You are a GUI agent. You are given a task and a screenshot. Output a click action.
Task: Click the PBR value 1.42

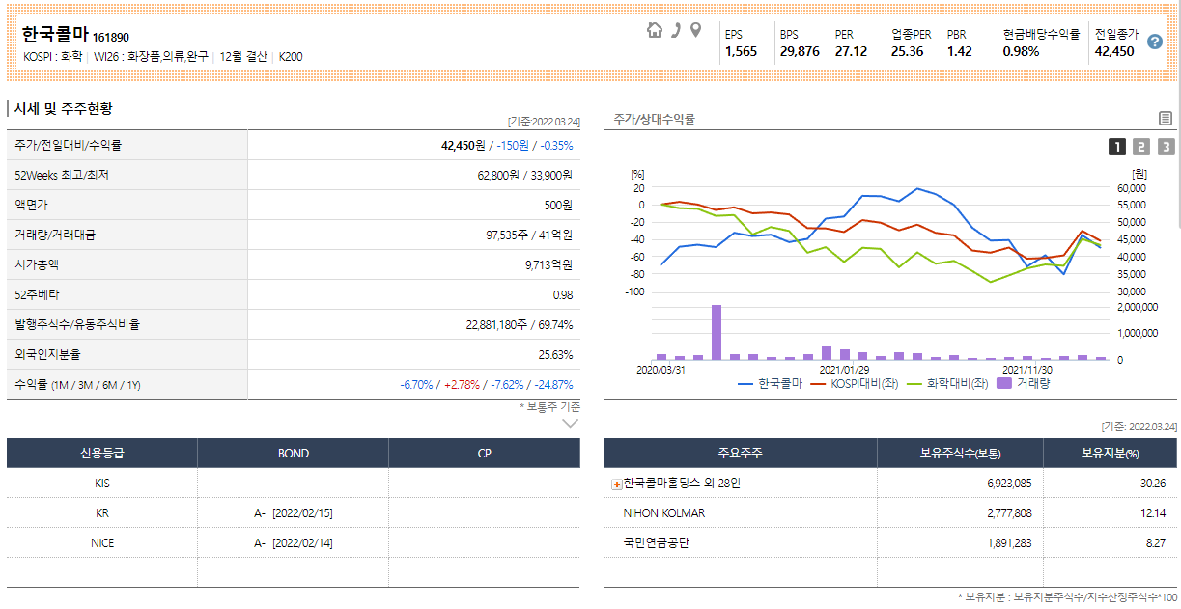pos(959,51)
